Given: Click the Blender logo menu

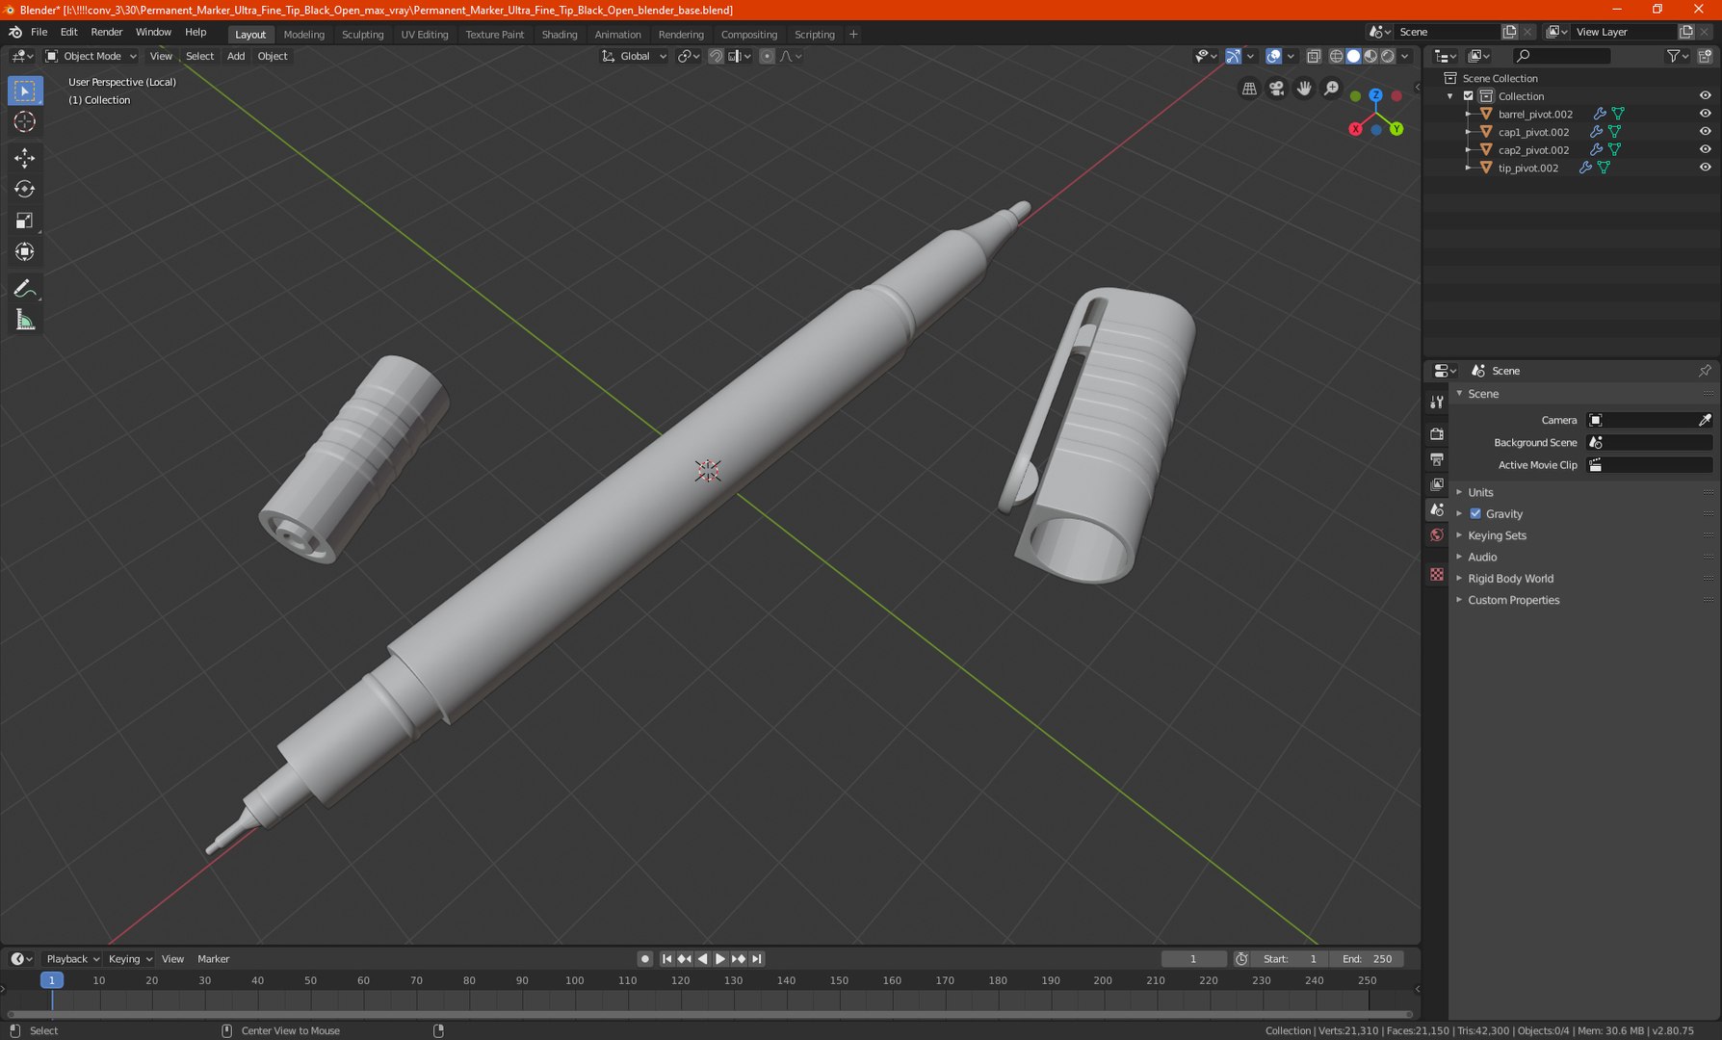Looking at the screenshot, I should [15, 32].
